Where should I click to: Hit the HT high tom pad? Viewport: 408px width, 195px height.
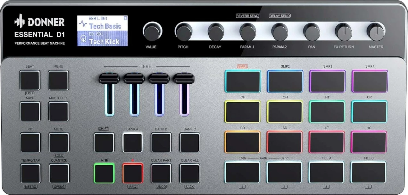pyautogui.click(x=327, y=112)
